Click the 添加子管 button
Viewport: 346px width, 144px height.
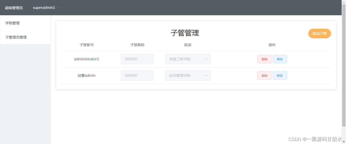click(x=319, y=33)
